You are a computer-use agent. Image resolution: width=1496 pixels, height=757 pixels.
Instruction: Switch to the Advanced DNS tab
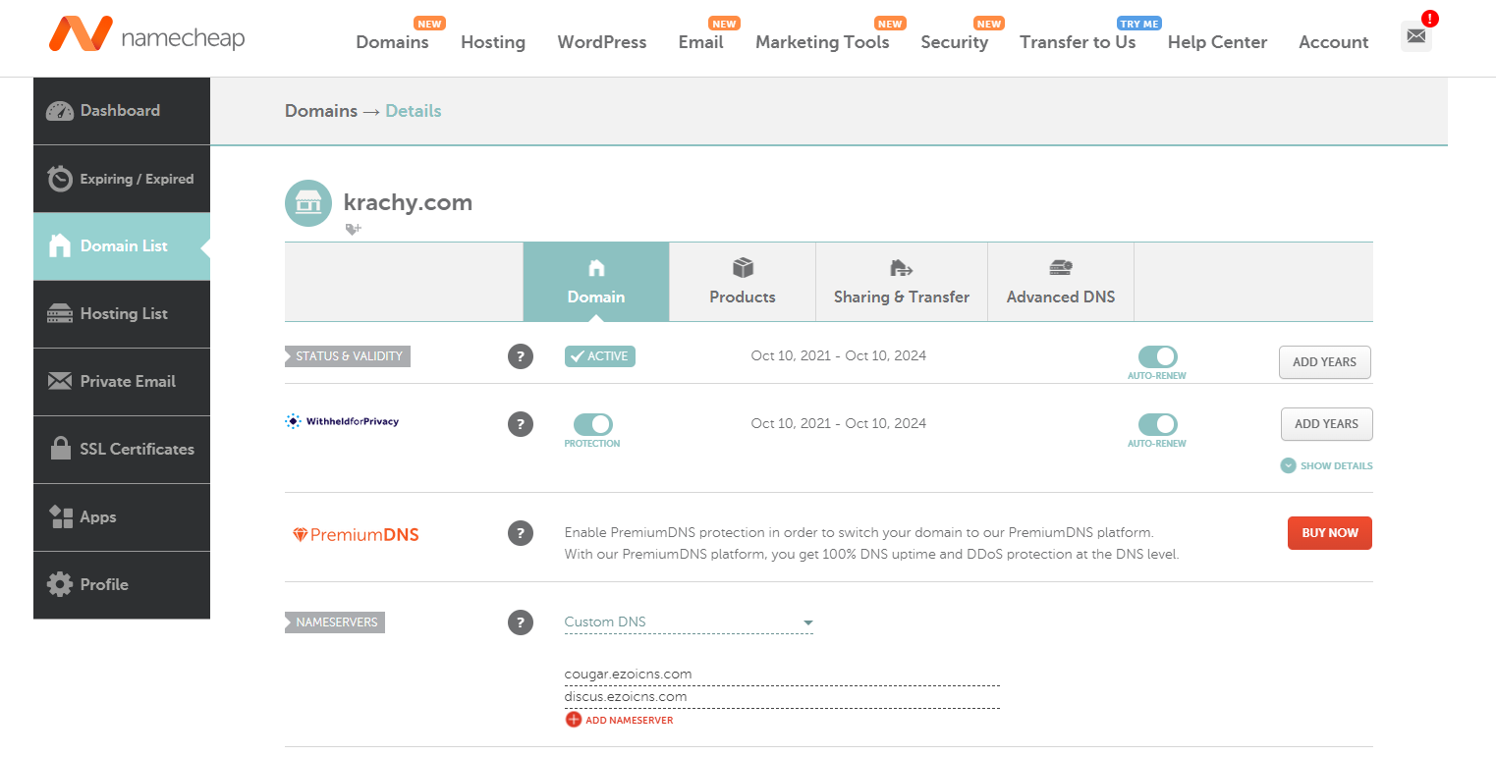[x=1061, y=282]
